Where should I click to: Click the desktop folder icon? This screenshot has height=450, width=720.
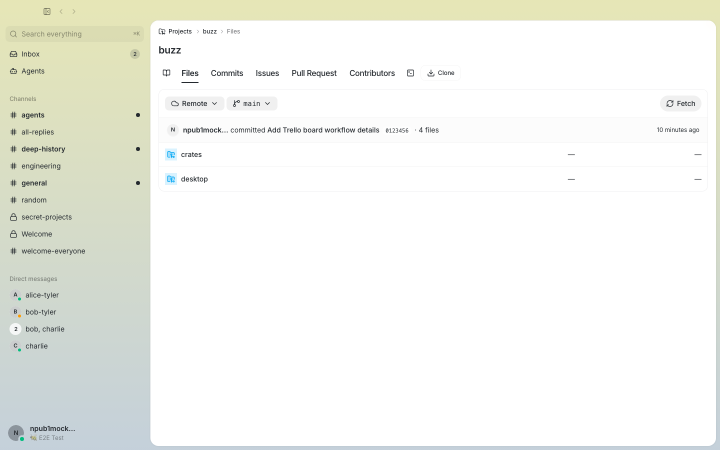pyautogui.click(x=171, y=179)
